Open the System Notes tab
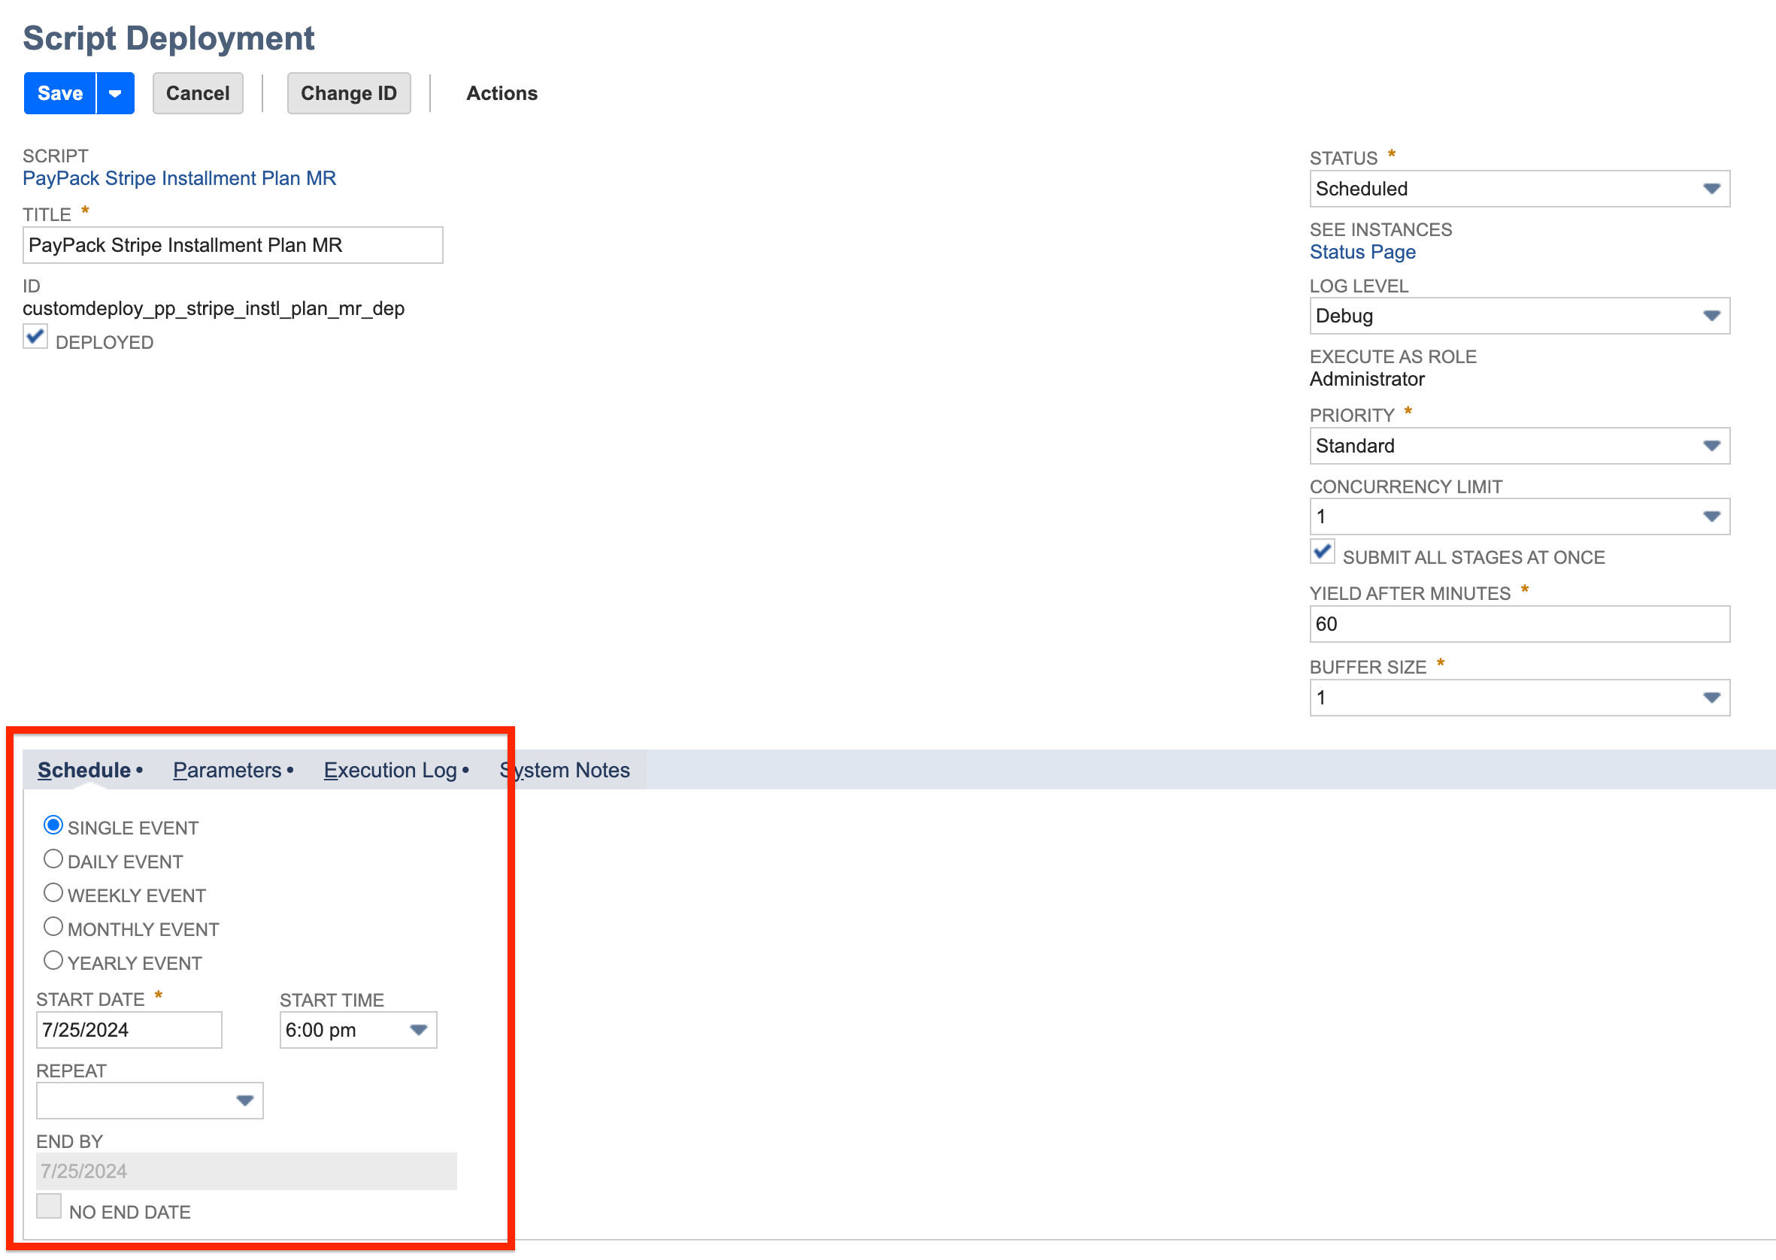Screen dimensions: 1776x1260 click(x=564, y=770)
